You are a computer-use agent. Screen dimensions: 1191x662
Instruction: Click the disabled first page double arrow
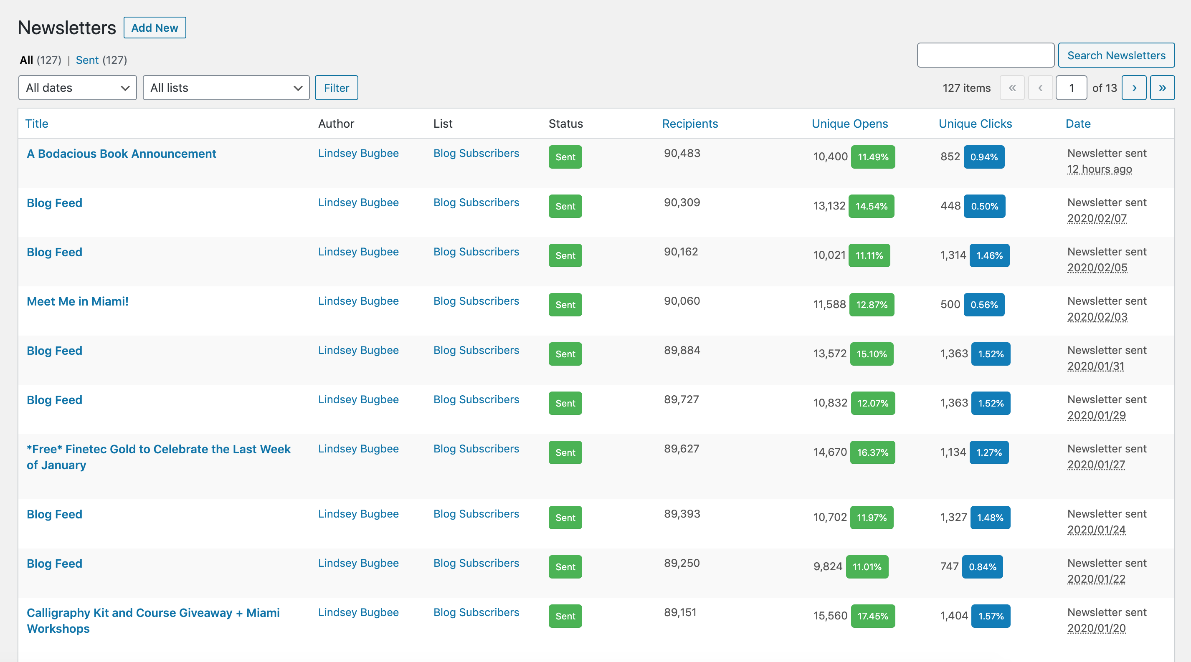point(1012,88)
